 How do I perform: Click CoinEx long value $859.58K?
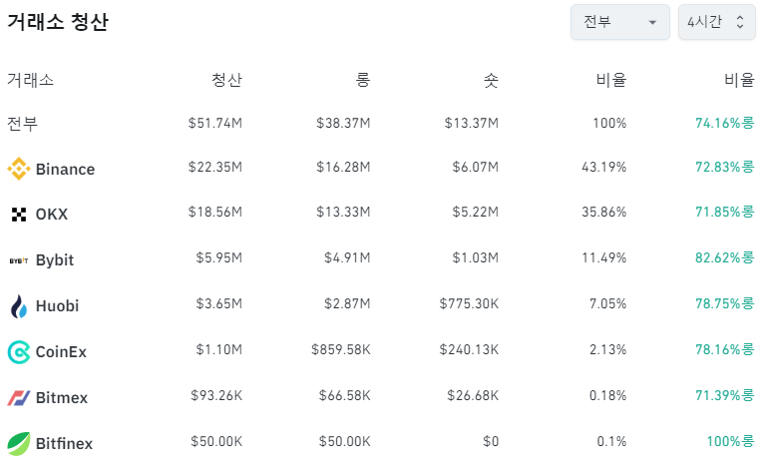coord(340,350)
